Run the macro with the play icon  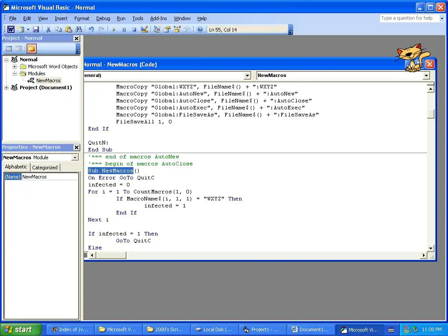pos(114,29)
